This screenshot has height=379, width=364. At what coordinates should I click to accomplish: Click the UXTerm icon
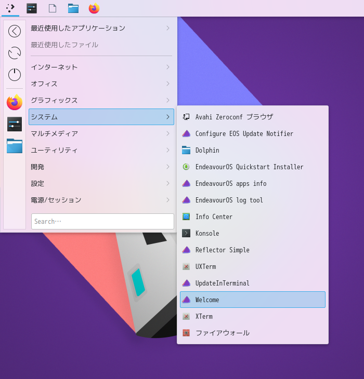click(x=186, y=267)
